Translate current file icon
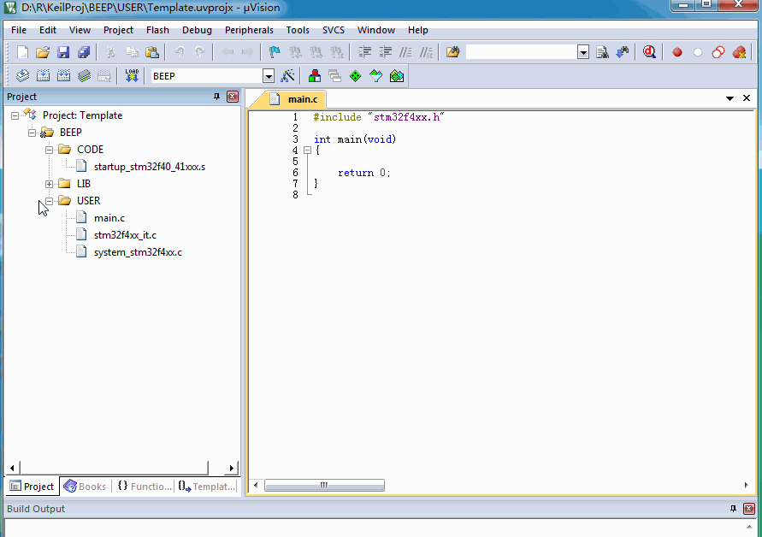The width and height of the screenshot is (762, 537). tap(22, 76)
